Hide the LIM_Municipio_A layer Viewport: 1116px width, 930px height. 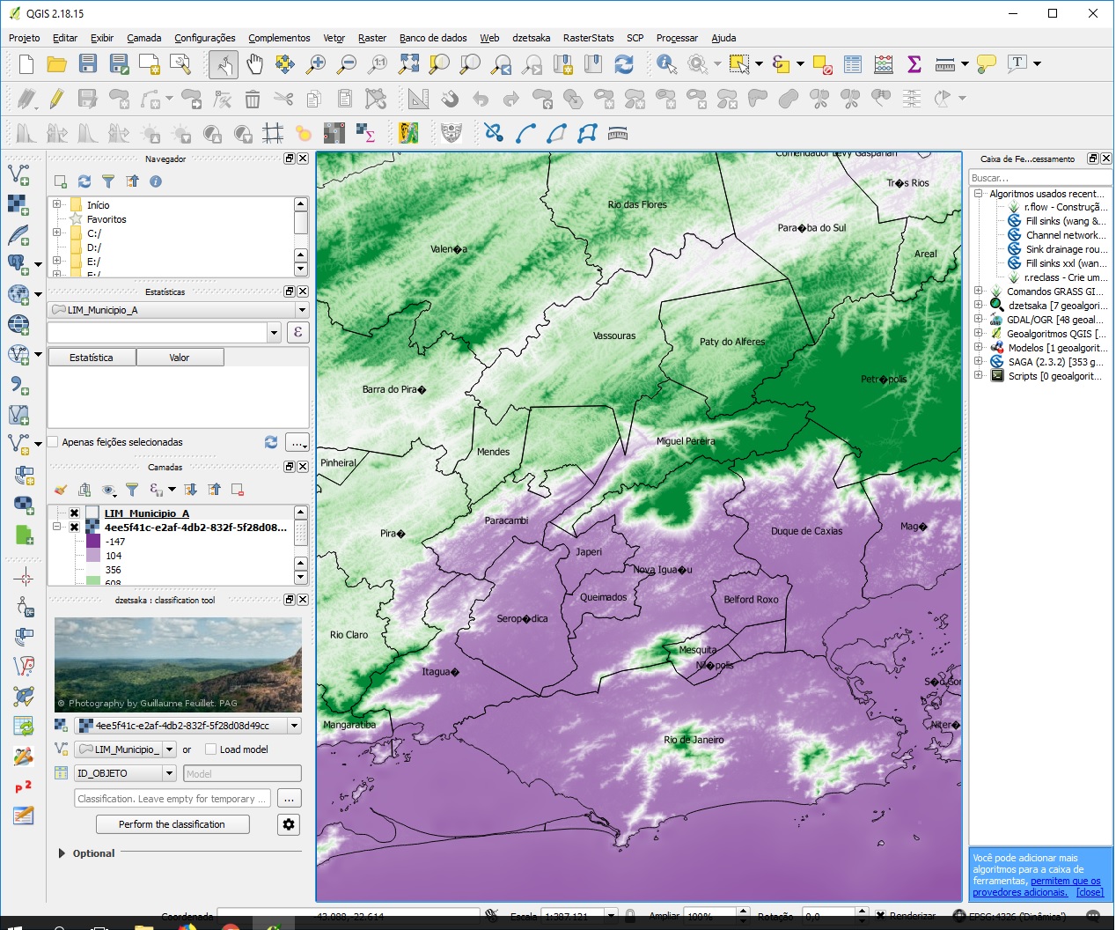74,513
